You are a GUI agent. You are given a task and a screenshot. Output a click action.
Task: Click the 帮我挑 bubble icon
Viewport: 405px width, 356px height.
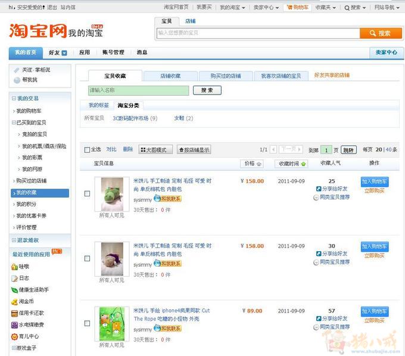17,80
